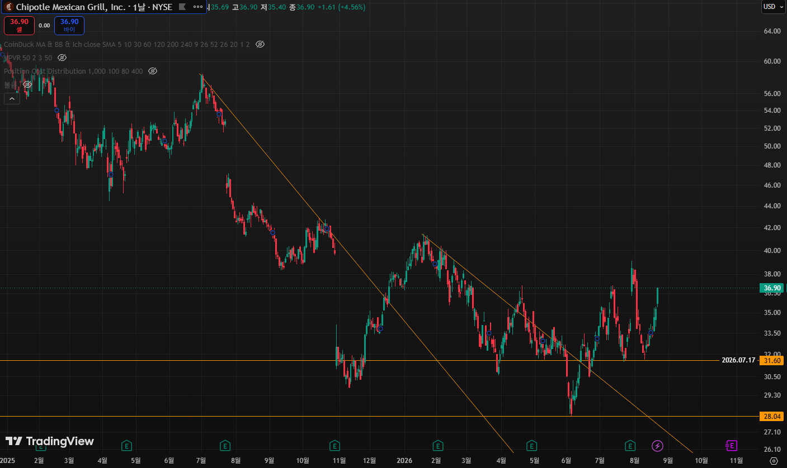Click the 48.00 price scale label

(771, 165)
